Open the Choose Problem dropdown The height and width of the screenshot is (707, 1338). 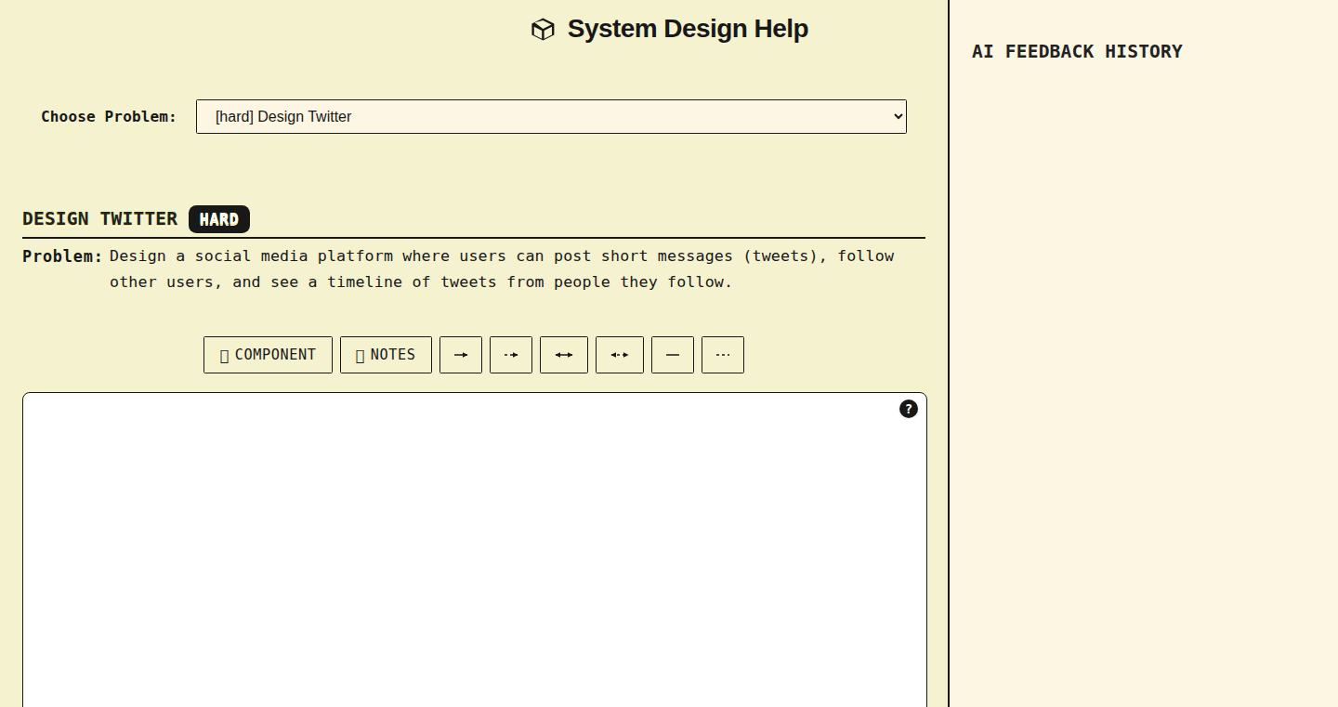click(551, 117)
